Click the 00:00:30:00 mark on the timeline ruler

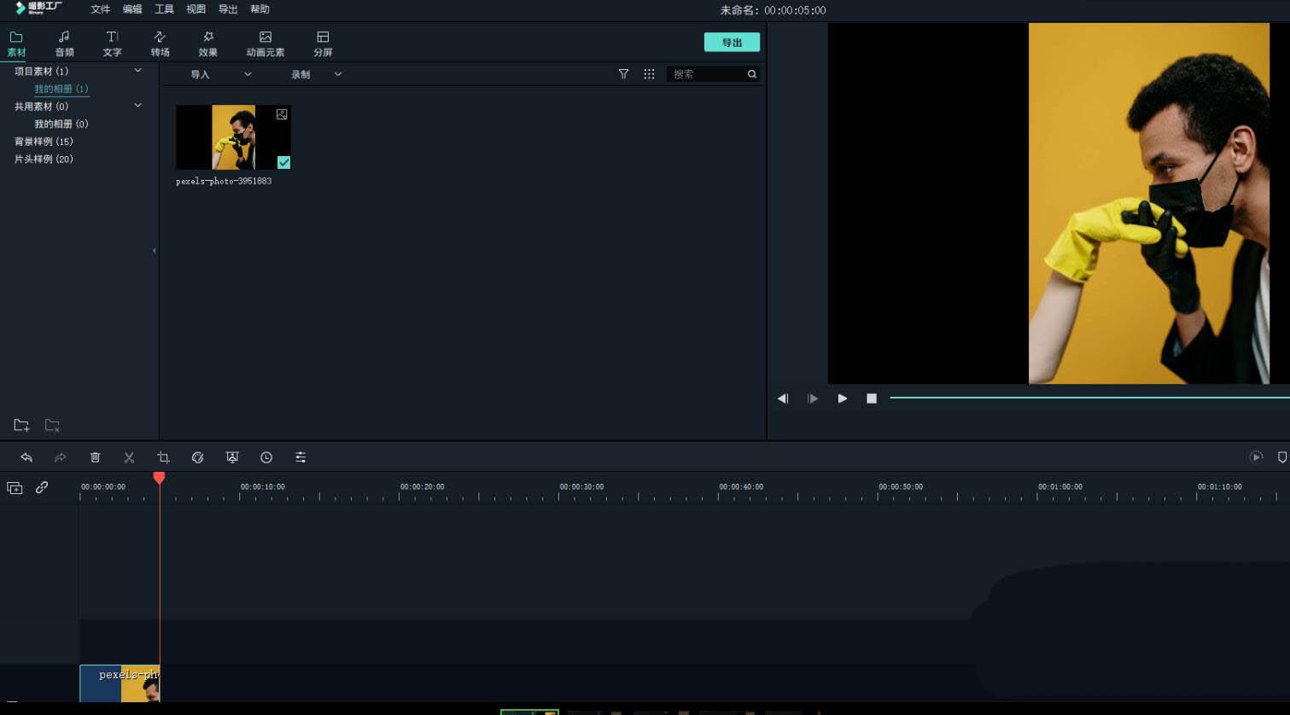pyautogui.click(x=581, y=486)
